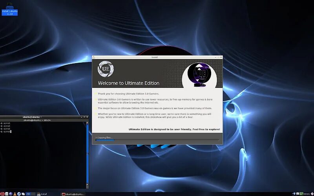Open the LXDE start menu button
This screenshot has width=314, height=196.
pyautogui.click(x=2, y=194)
